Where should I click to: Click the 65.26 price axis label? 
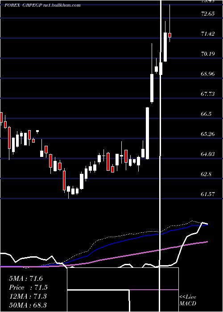tap(208, 134)
